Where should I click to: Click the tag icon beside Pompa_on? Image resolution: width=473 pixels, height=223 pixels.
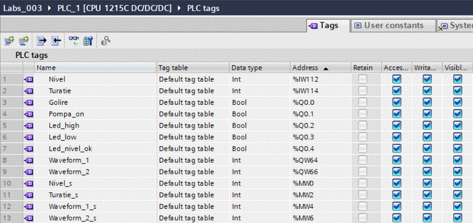coord(29,114)
